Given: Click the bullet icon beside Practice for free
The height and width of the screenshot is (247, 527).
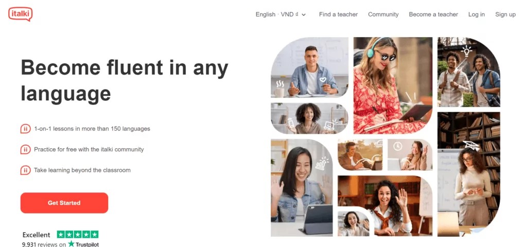Looking at the screenshot, I should [25, 149].
